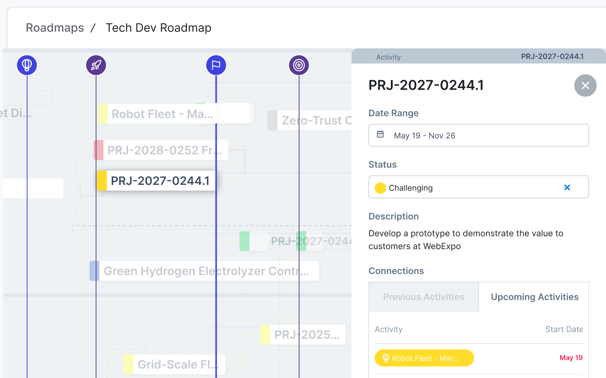Clear the Challenging status with blue X
The width and height of the screenshot is (606, 378).
point(567,187)
